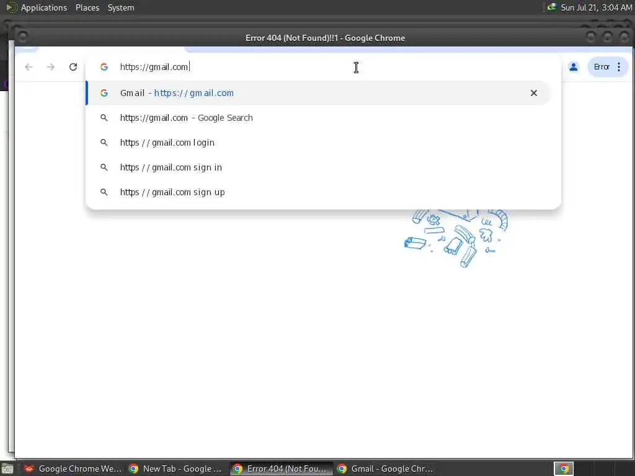
Task: Click the search icon beside the 'sign up' suggestion
Action: (104, 192)
